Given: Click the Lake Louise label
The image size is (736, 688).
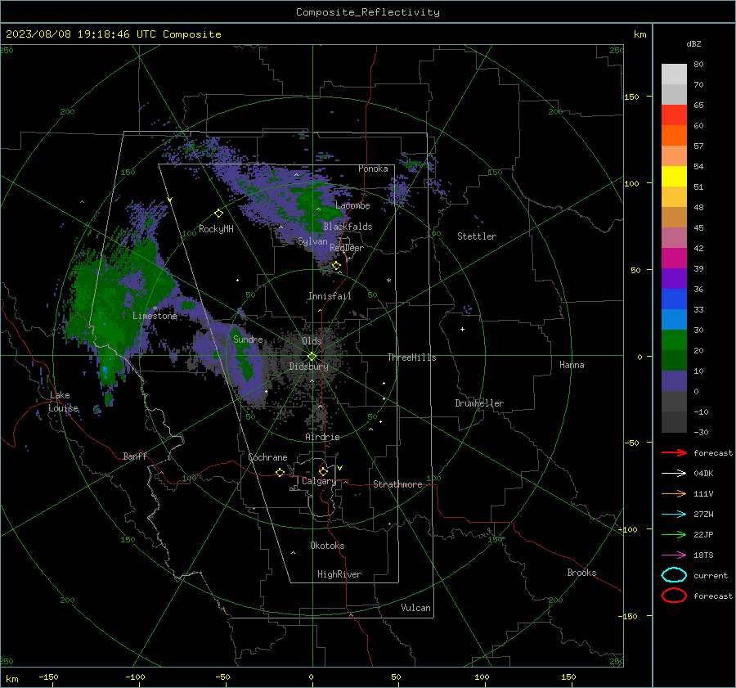Looking at the screenshot, I should click(x=63, y=402).
